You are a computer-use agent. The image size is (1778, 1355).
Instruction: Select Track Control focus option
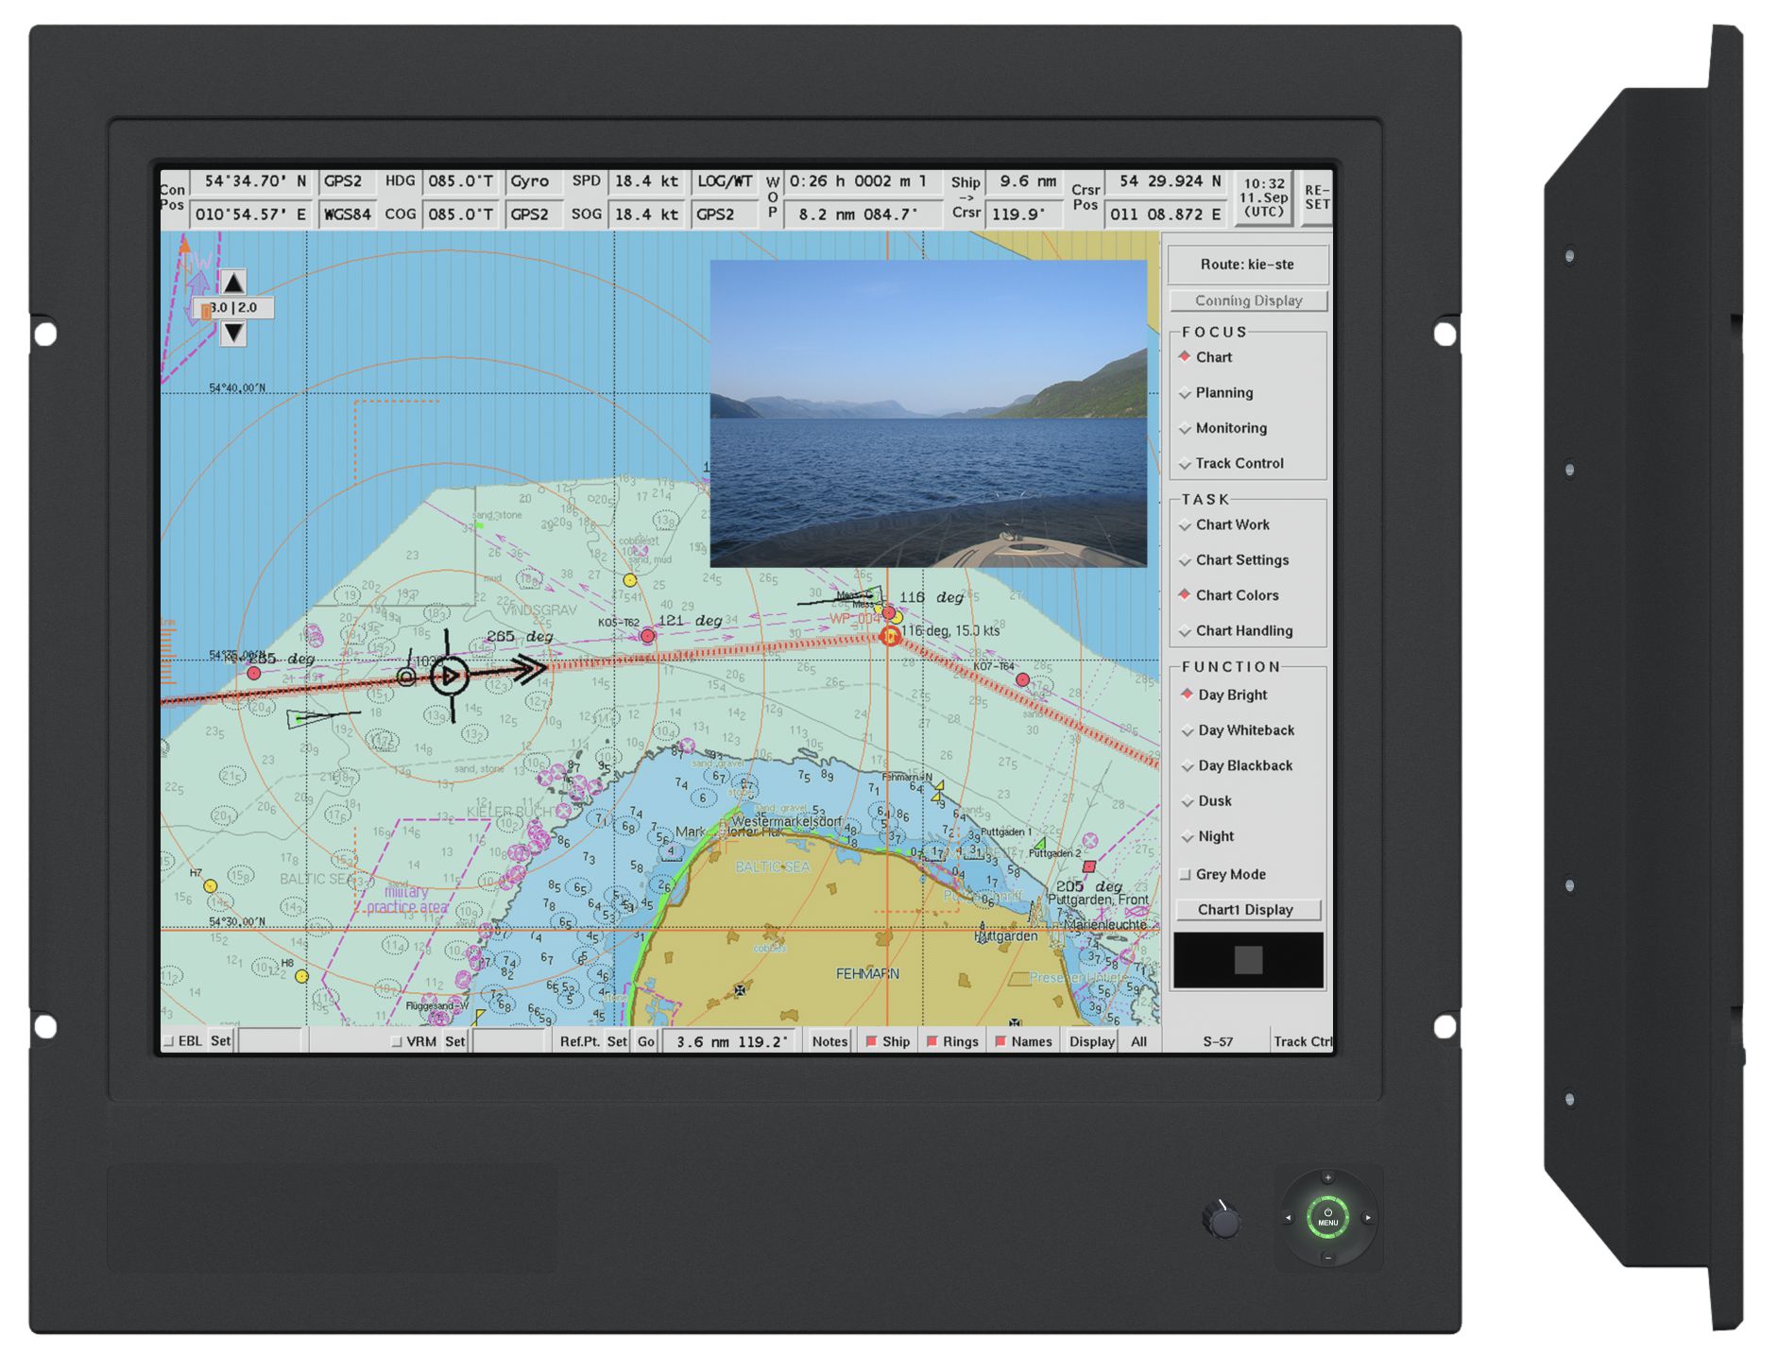click(1231, 463)
